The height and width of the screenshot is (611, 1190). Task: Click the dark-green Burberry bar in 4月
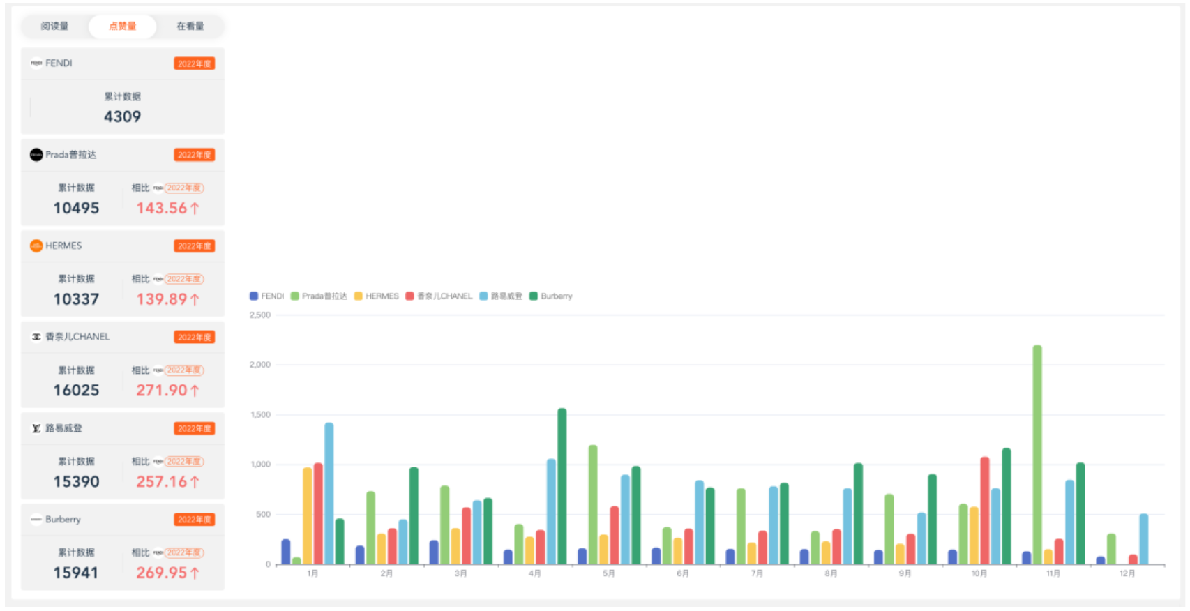pos(562,487)
